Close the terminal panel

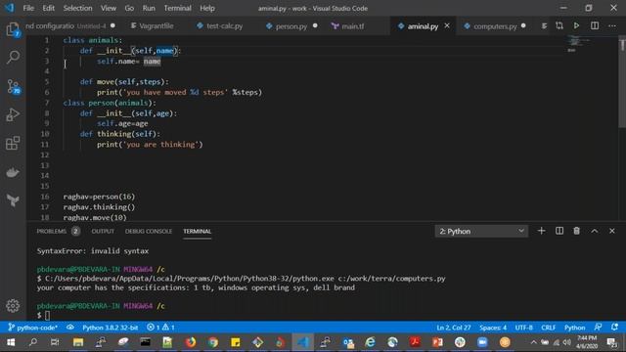pos(612,231)
